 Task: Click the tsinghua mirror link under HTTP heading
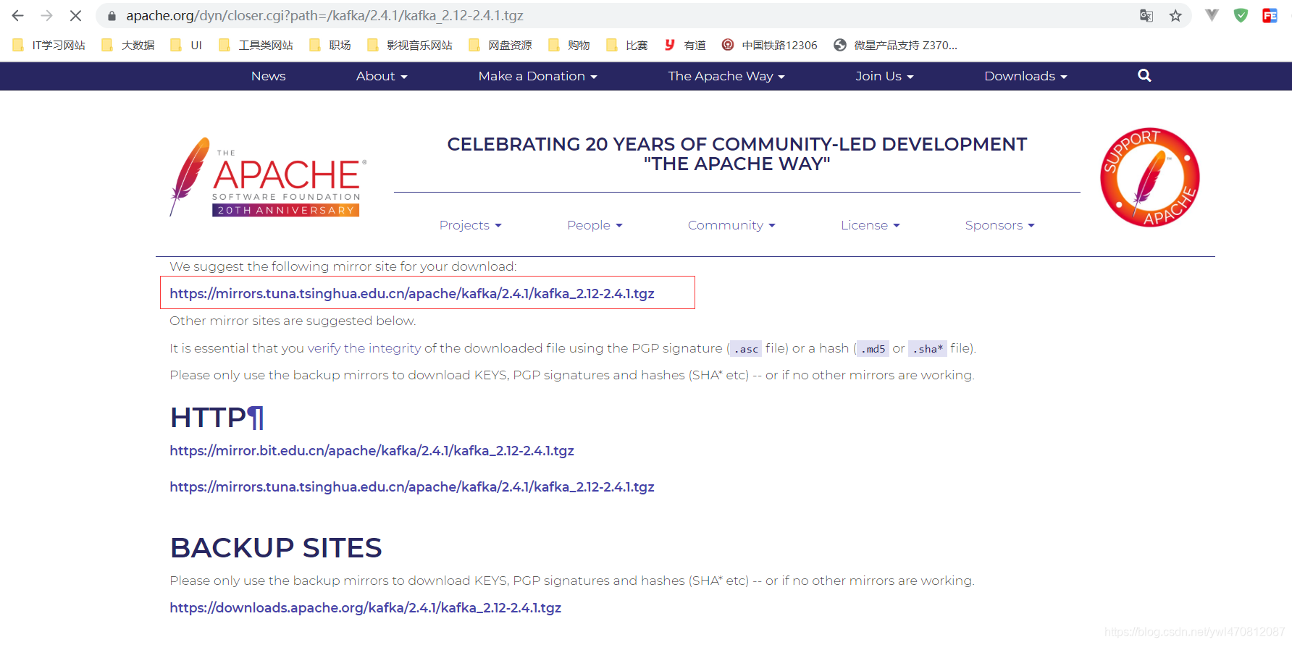click(412, 486)
